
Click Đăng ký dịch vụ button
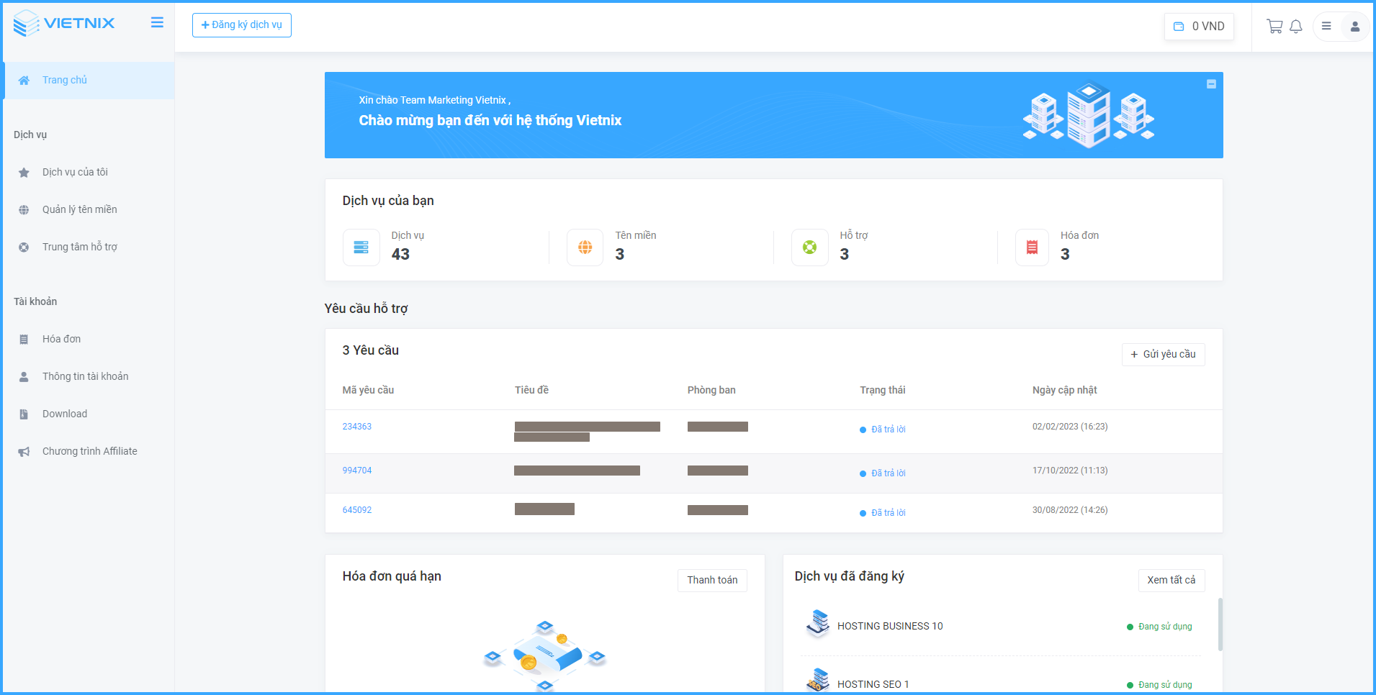point(242,25)
